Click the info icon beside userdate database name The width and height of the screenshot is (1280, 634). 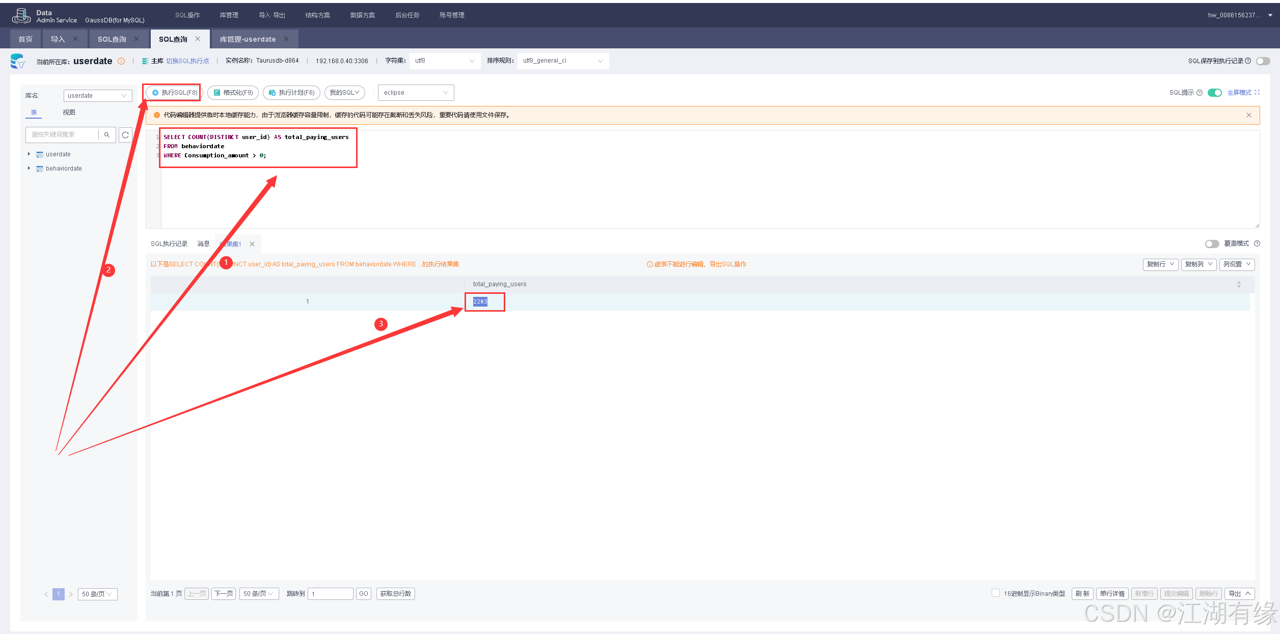[121, 61]
